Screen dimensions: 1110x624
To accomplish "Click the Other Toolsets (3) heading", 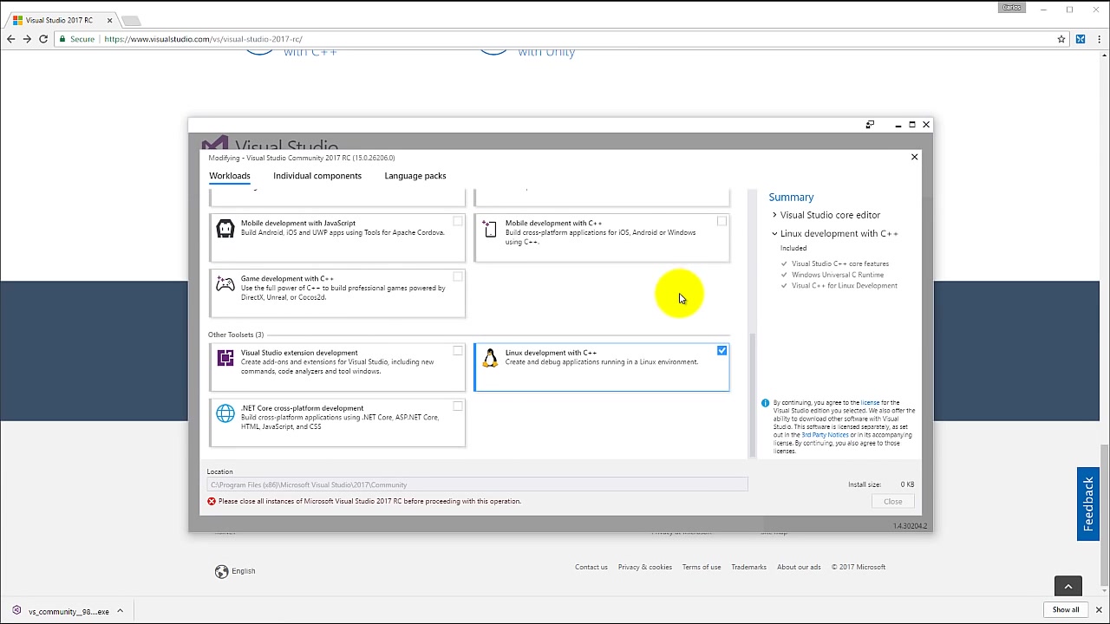I will (x=236, y=335).
